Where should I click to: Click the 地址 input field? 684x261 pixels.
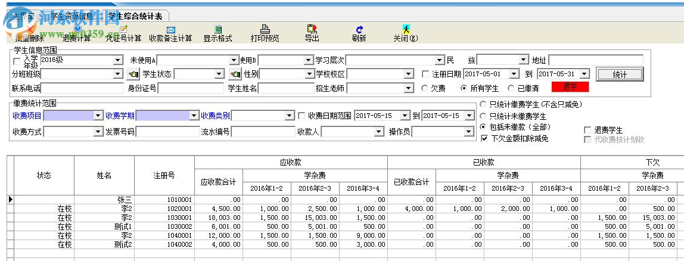(595, 60)
